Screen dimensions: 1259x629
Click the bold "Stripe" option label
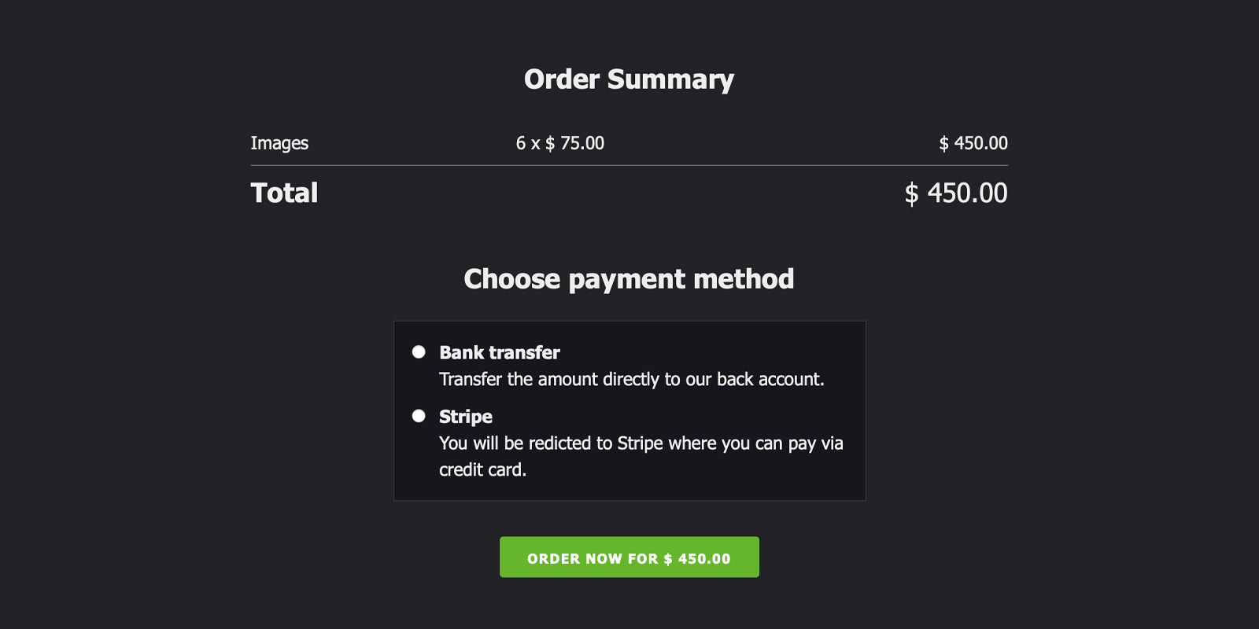(465, 417)
